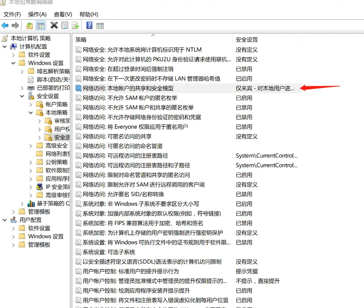This screenshot has width=364, height=308.
Task: Click the Back arrow toolbar icon
Action: pos(5,25)
